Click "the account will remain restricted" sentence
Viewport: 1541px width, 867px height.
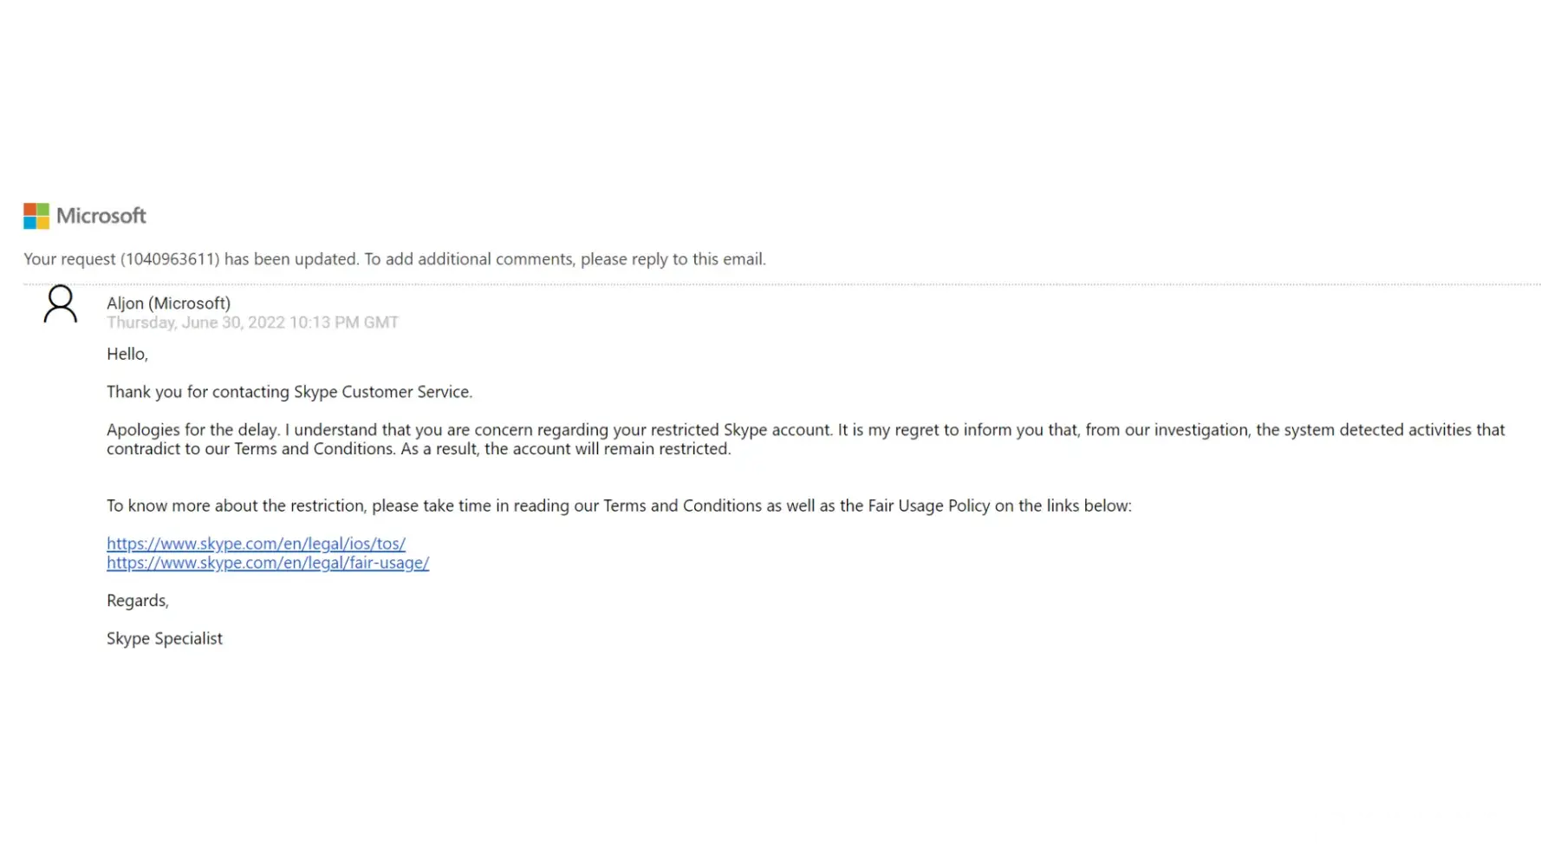pos(608,449)
